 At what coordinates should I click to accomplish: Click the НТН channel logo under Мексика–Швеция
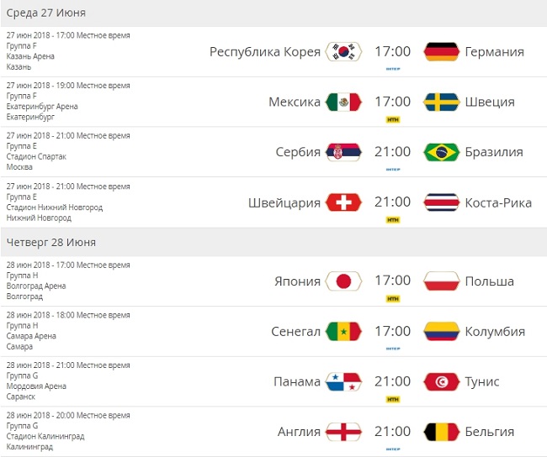[392, 119]
